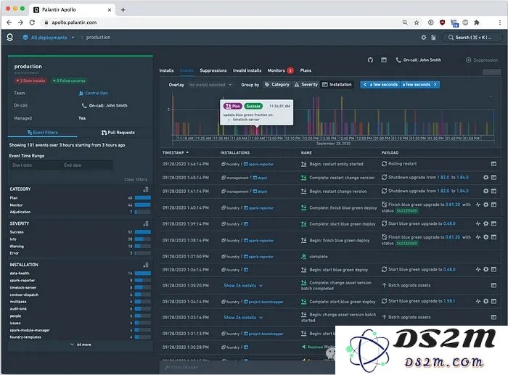Select the Event Filters tab
This screenshot has width=508, height=375.
(42, 133)
